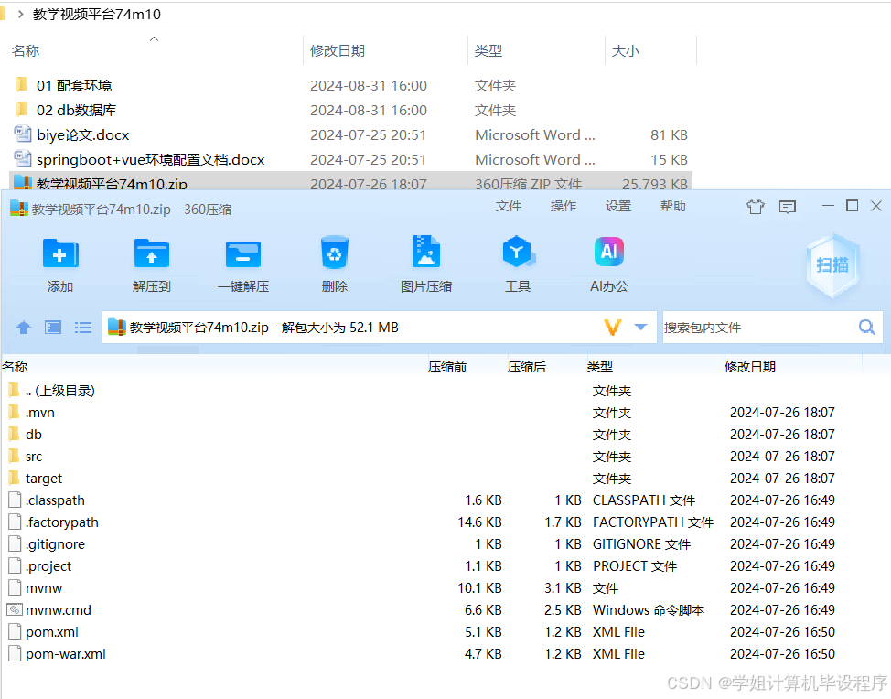The image size is (891, 699).
Task: Launch the AI办公 feature
Action: (608, 264)
